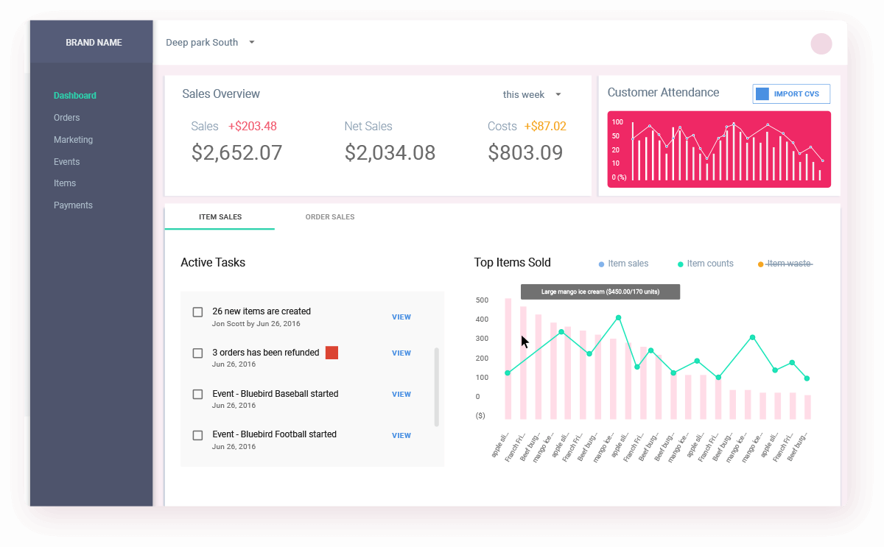The image size is (884, 547).
Task: Check the Bluebird Baseball event task
Action: pyautogui.click(x=197, y=395)
